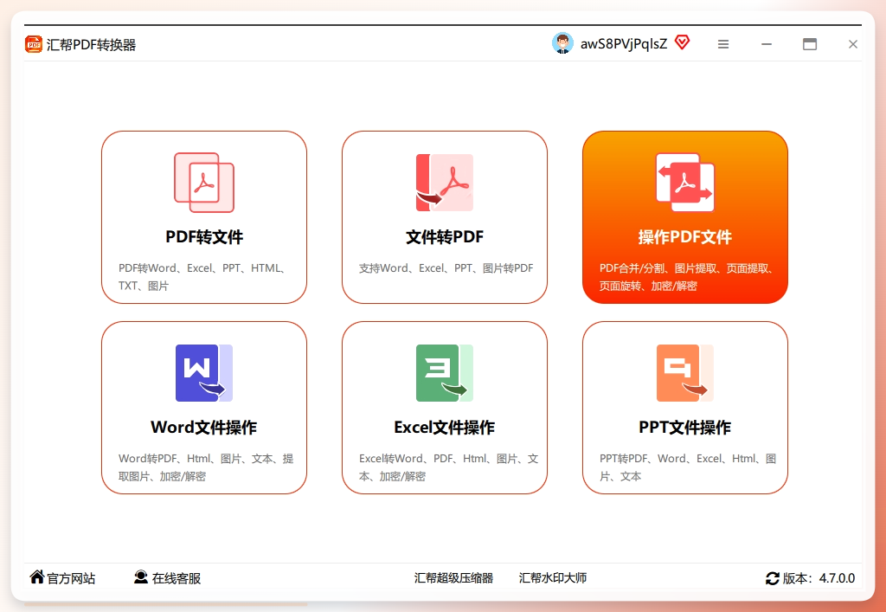Choose the 操作PDF文件 card title

click(685, 237)
